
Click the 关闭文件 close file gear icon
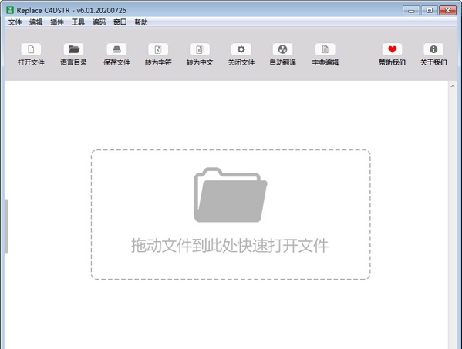click(241, 49)
